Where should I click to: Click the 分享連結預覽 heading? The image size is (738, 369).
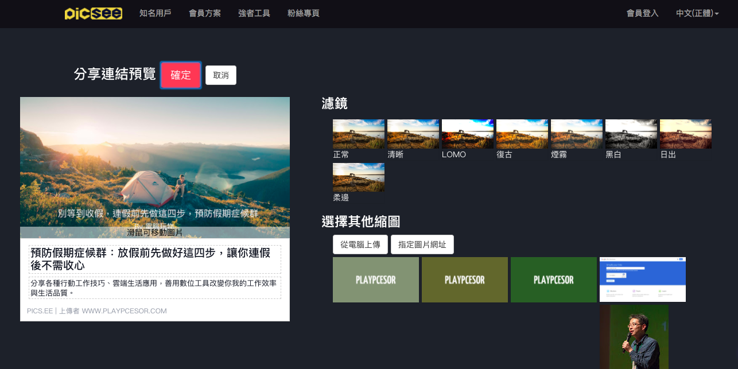coord(115,74)
